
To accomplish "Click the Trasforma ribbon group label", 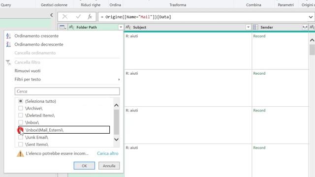I will (x=178, y=5).
